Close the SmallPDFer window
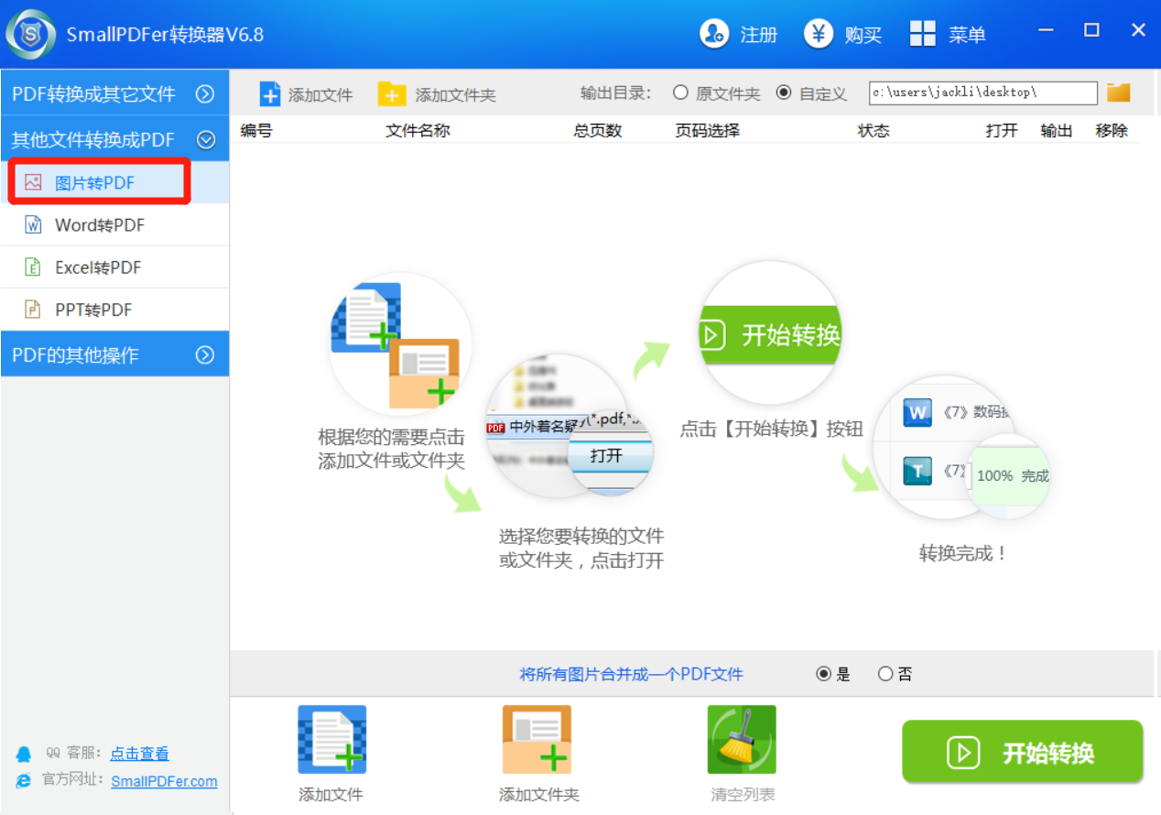This screenshot has width=1161, height=815. 1138,30
